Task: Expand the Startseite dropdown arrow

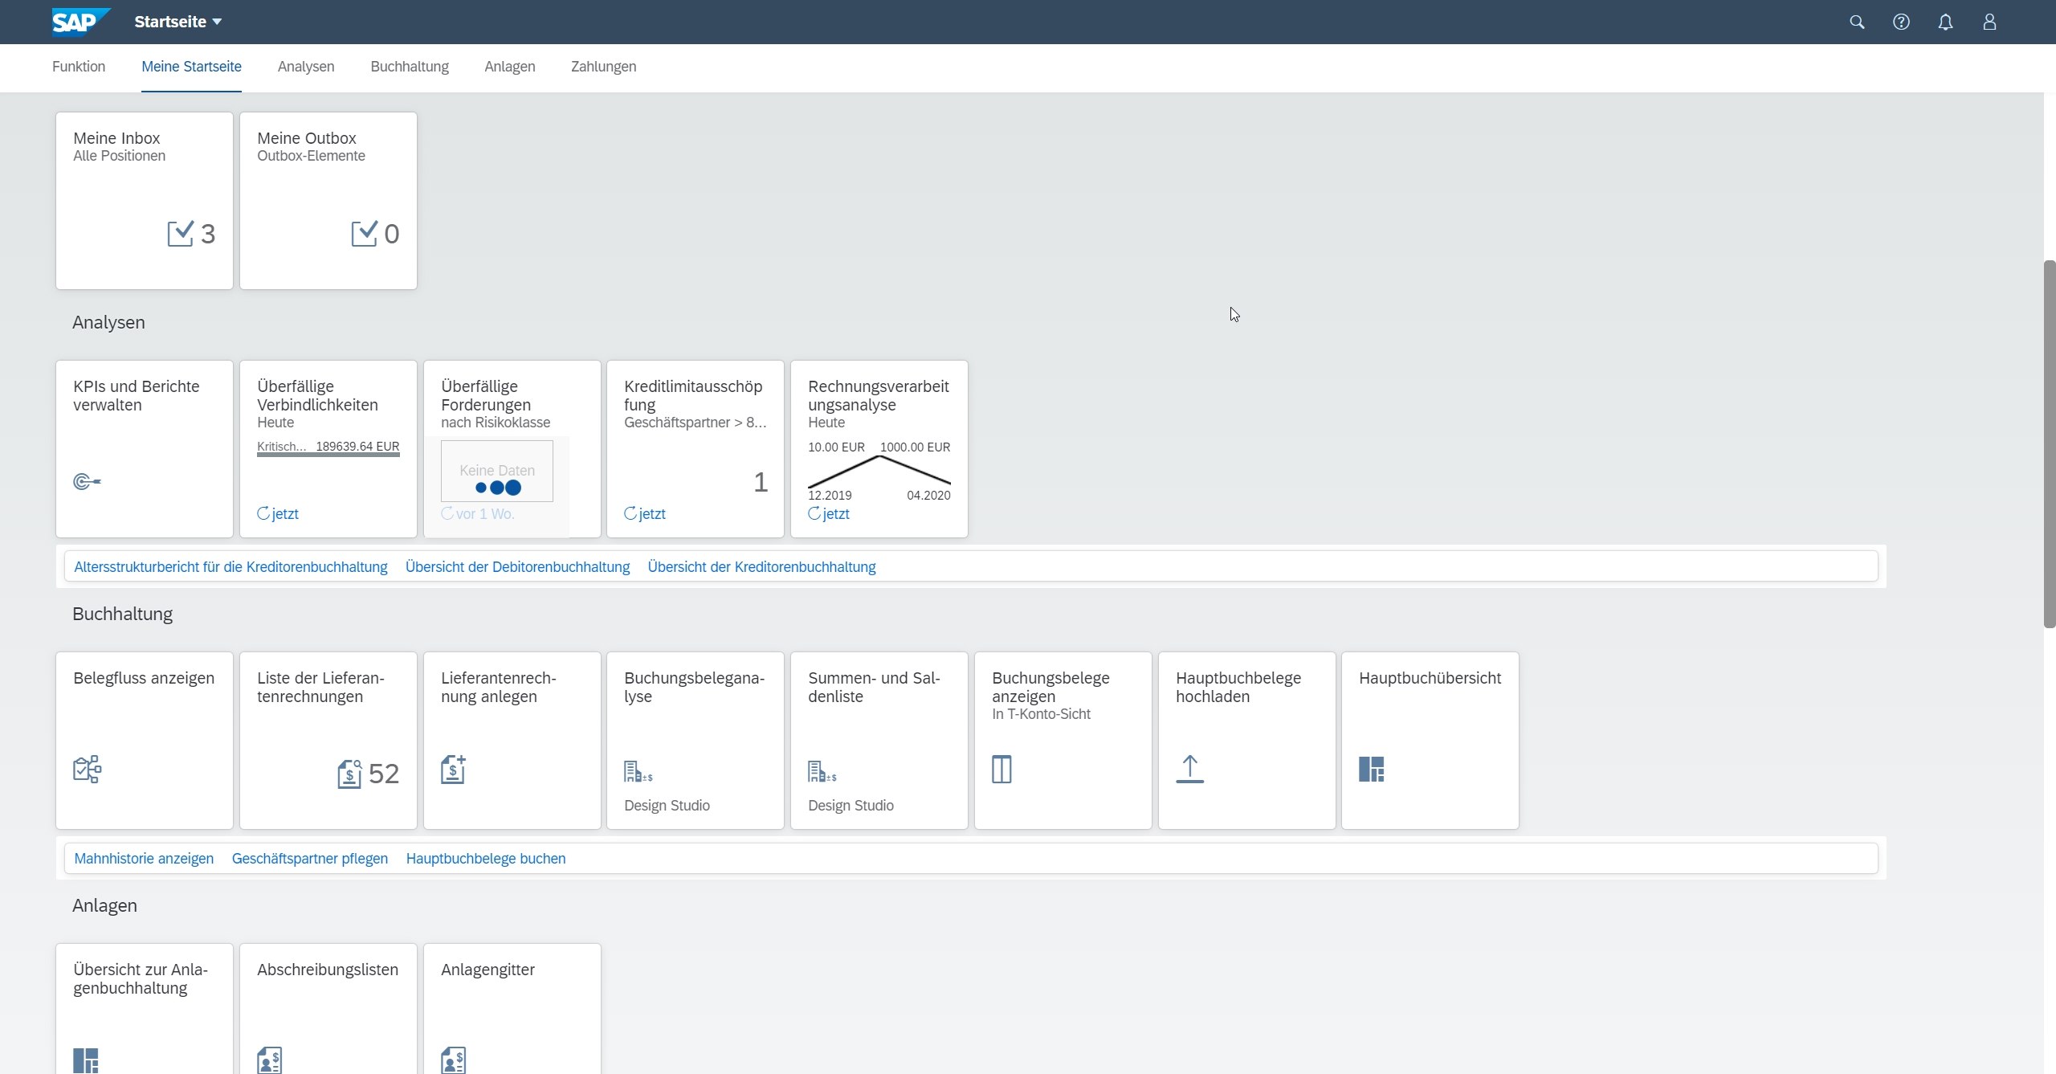Action: click(217, 22)
